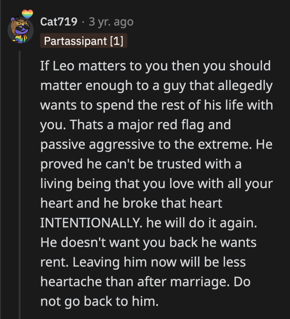The image size is (290, 319).
Task: Click the word "rent." in the comment
Action: click(53, 262)
